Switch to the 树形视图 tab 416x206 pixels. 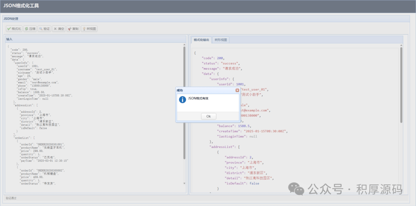(x=221, y=40)
